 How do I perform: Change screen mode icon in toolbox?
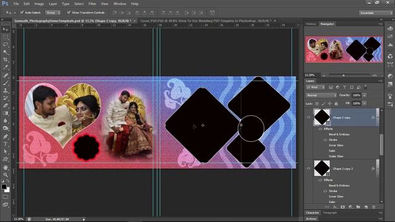pyautogui.click(x=6, y=205)
